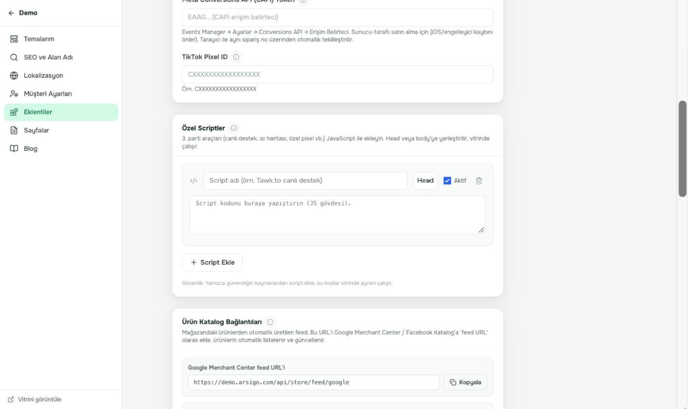Open info tooltip for TikTok Pixel ID
The image size is (688, 409).
(236, 57)
